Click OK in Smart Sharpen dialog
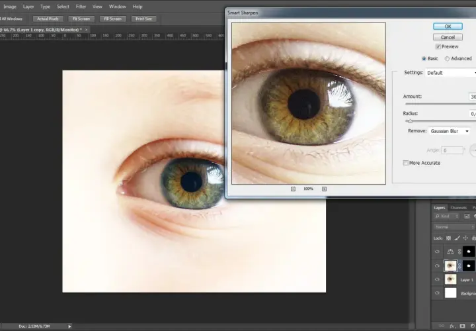 click(448, 26)
